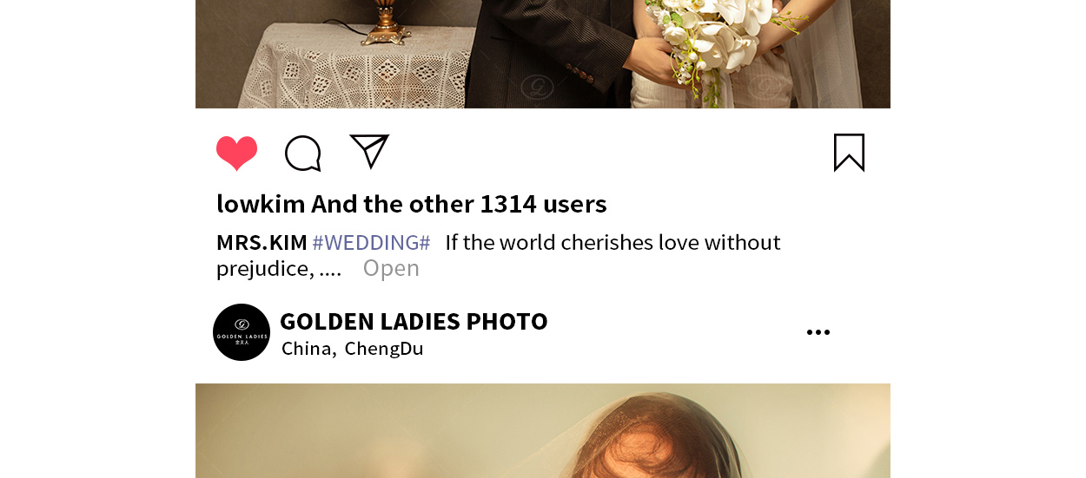
Task: Open the GOLDEN LADIES PHOTO account name
Action: coord(414,322)
